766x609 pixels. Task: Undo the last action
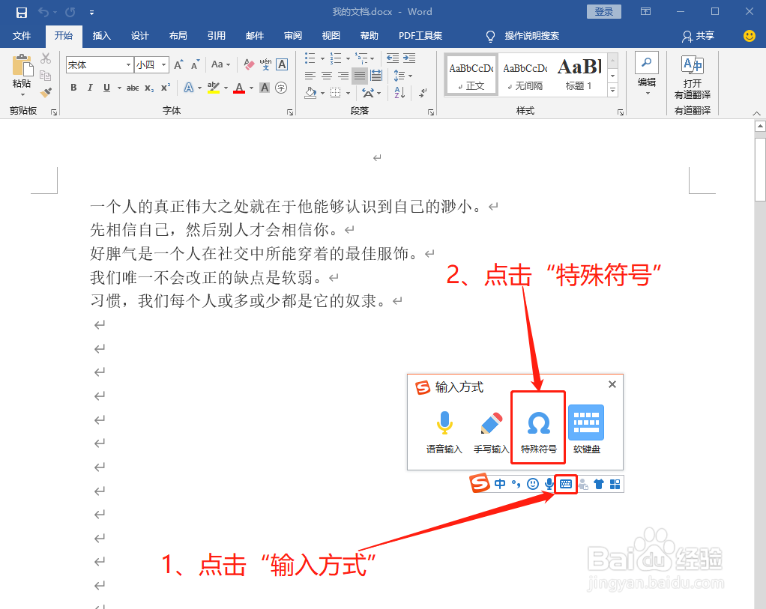click(44, 12)
